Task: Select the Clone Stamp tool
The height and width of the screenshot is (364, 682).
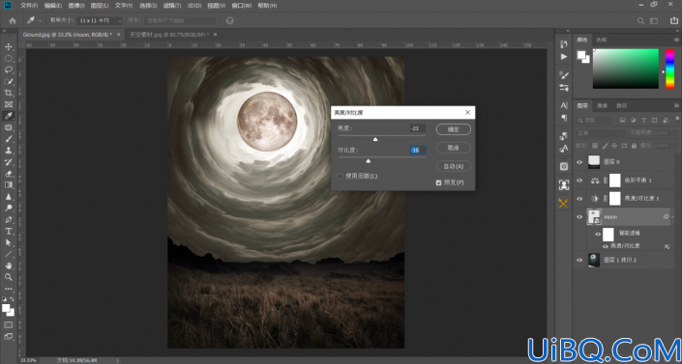Action: [9, 151]
